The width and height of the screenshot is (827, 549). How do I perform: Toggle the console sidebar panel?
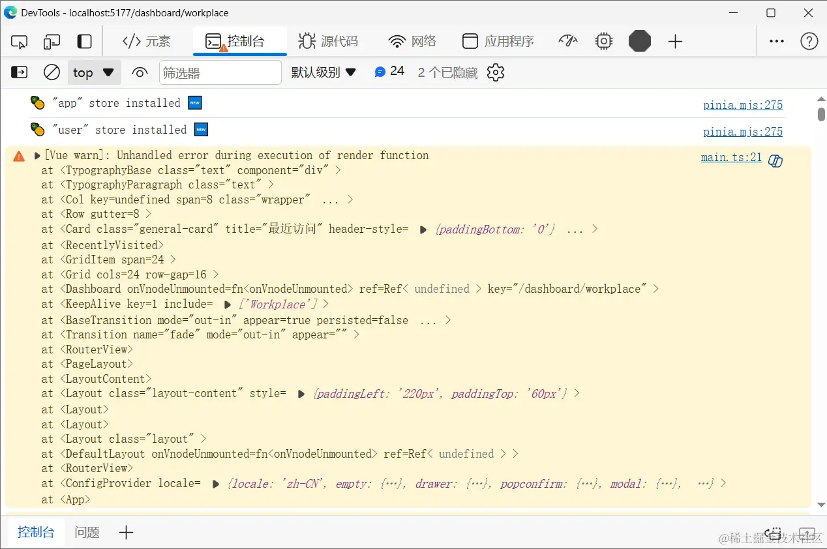20,72
